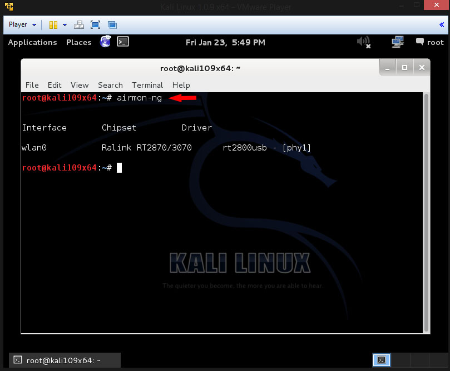Open the terminal Edit menu
The height and width of the screenshot is (371, 450).
55,85
